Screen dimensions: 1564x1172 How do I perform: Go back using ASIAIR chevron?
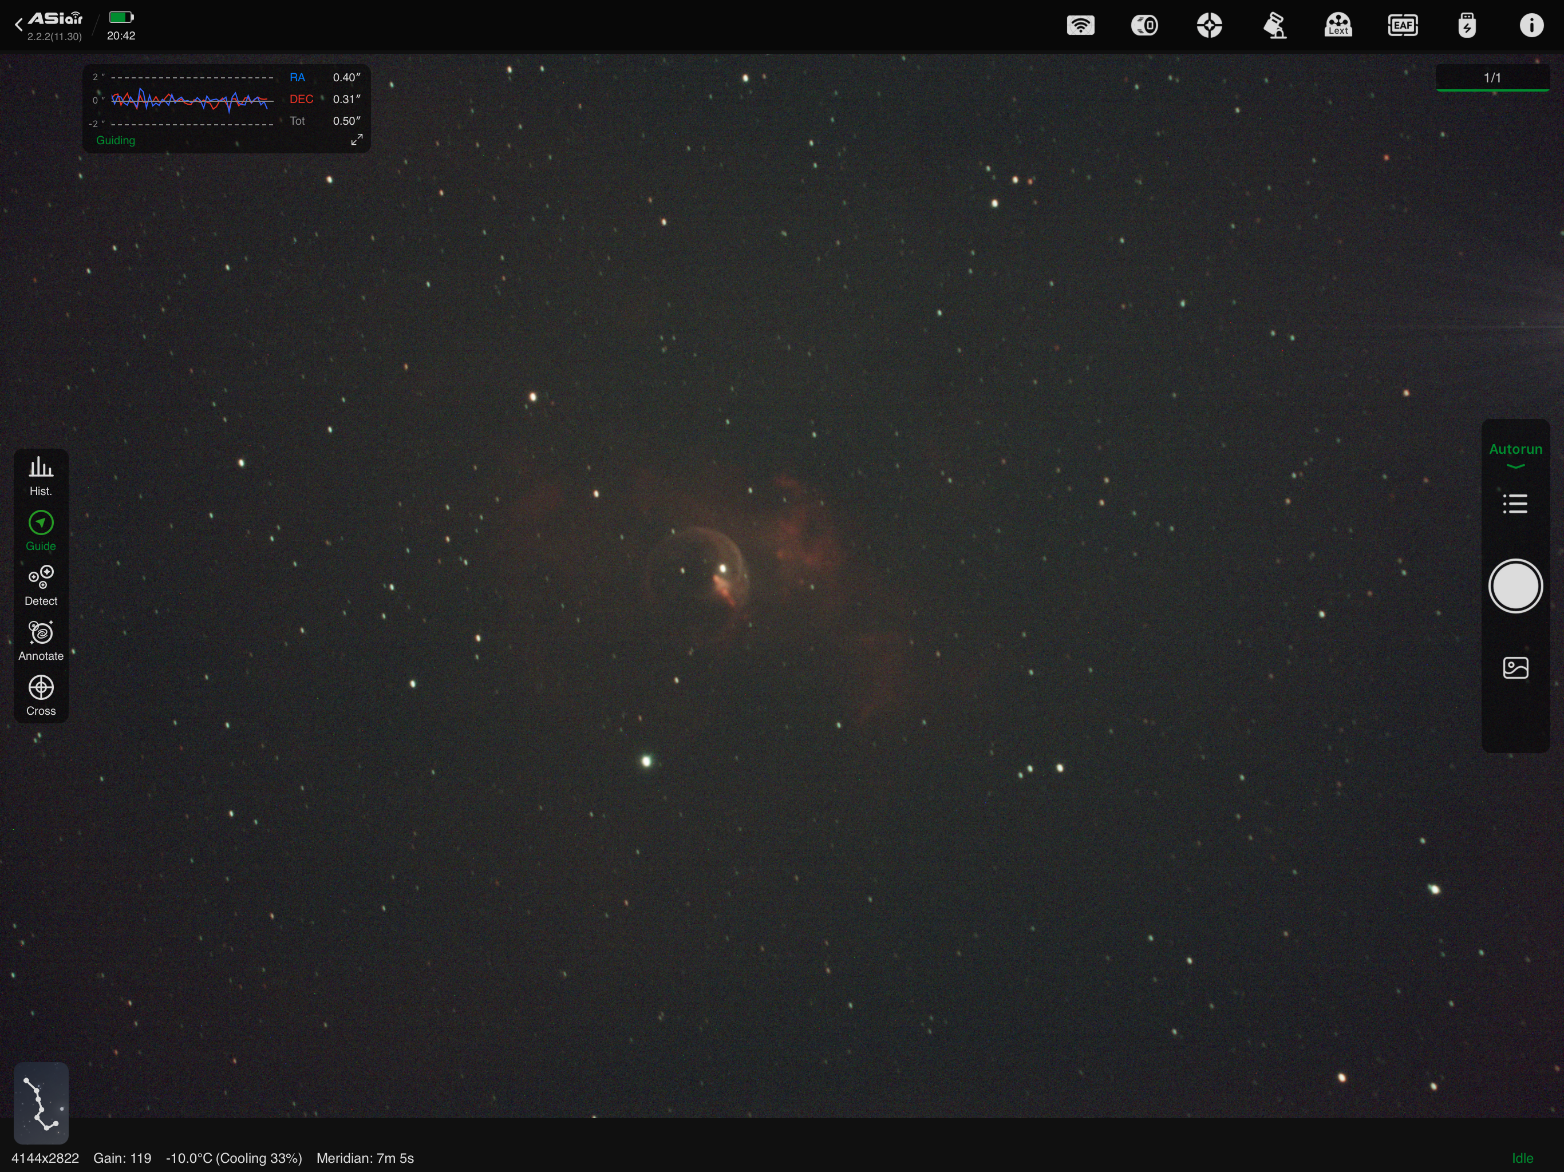pos(18,25)
